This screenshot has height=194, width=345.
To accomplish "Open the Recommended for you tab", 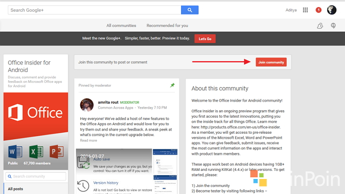I will tap(167, 25).
